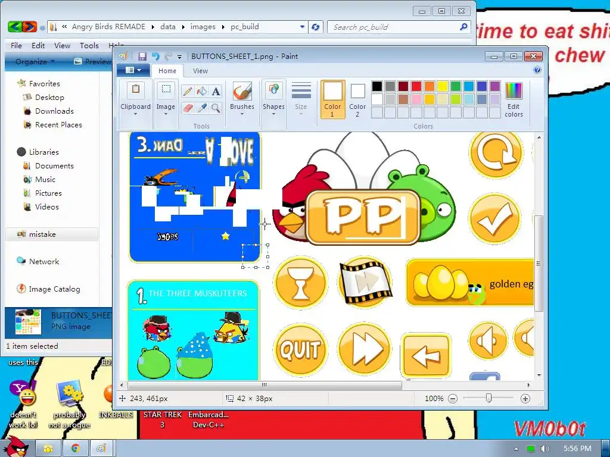The height and width of the screenshot is (457, 610).
Task: Select the Text tool (A icon)
Action: [x=216, y=91]
